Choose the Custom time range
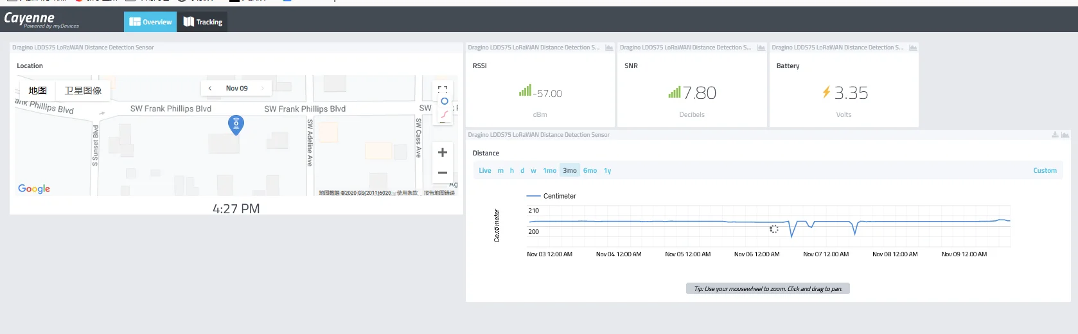Viewport: 1078px width, 334px height. (x=1045, y=171)
